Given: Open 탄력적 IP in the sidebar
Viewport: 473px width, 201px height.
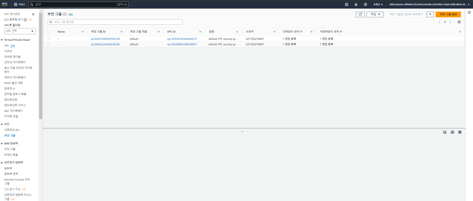Looking at the screenshot, I should pos(10,88).
